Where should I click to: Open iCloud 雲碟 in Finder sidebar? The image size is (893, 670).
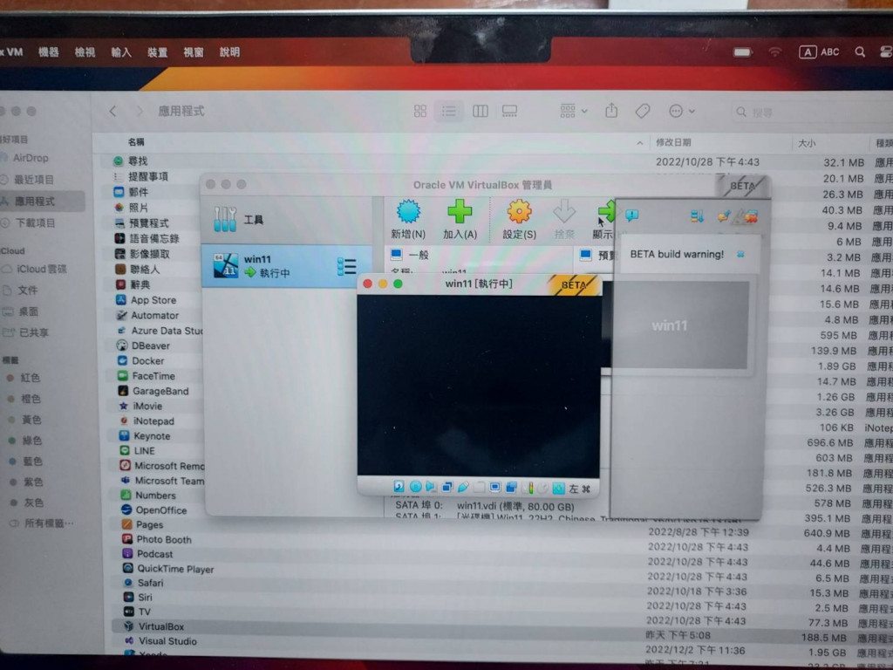point(42,269)
